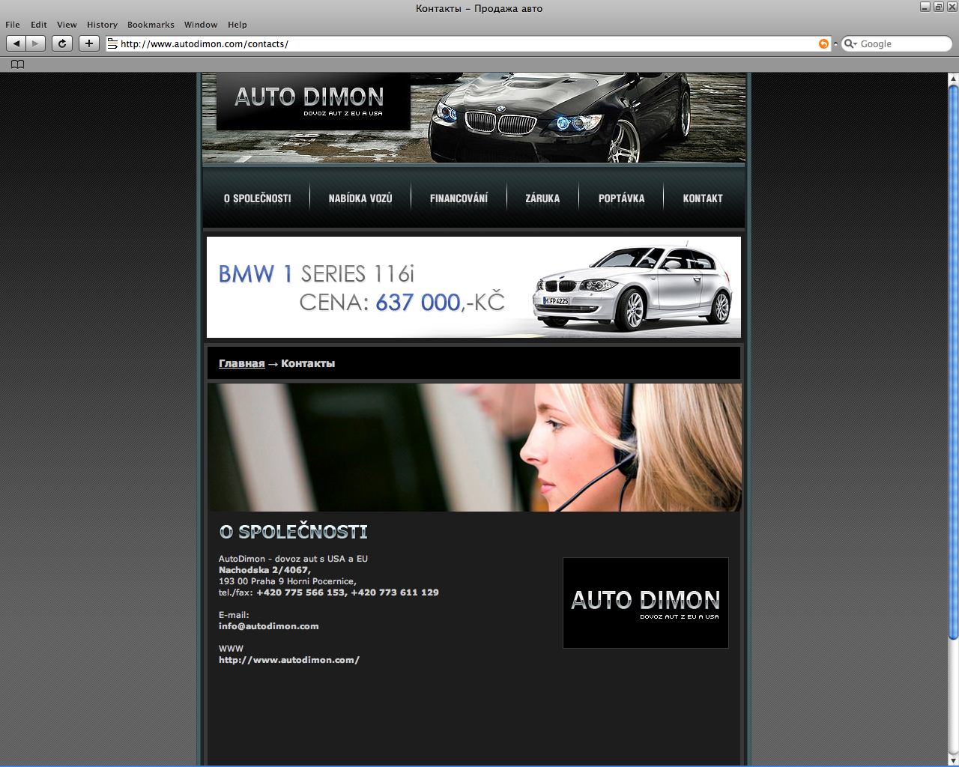Click the orange RSS icon in the address bar
The image size is (959, 767).
coord(823,44)
